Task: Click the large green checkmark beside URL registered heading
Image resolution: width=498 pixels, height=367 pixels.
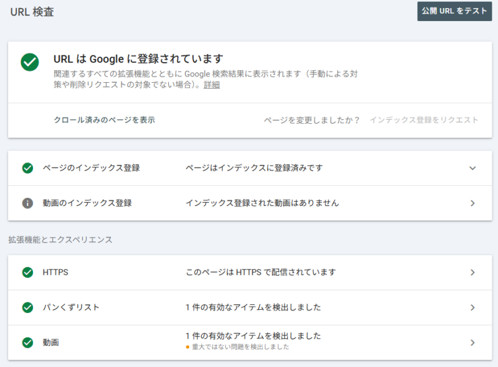Action: [29, 62]
